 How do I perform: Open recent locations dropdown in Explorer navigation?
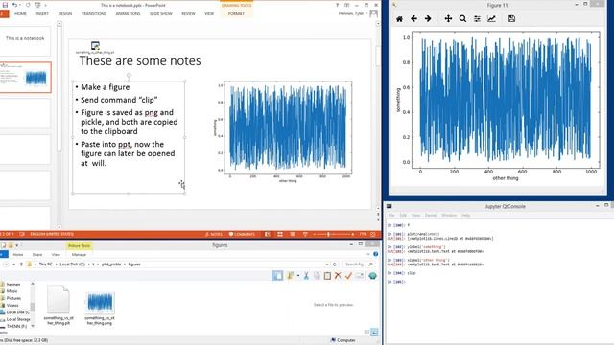pos(14,264)
